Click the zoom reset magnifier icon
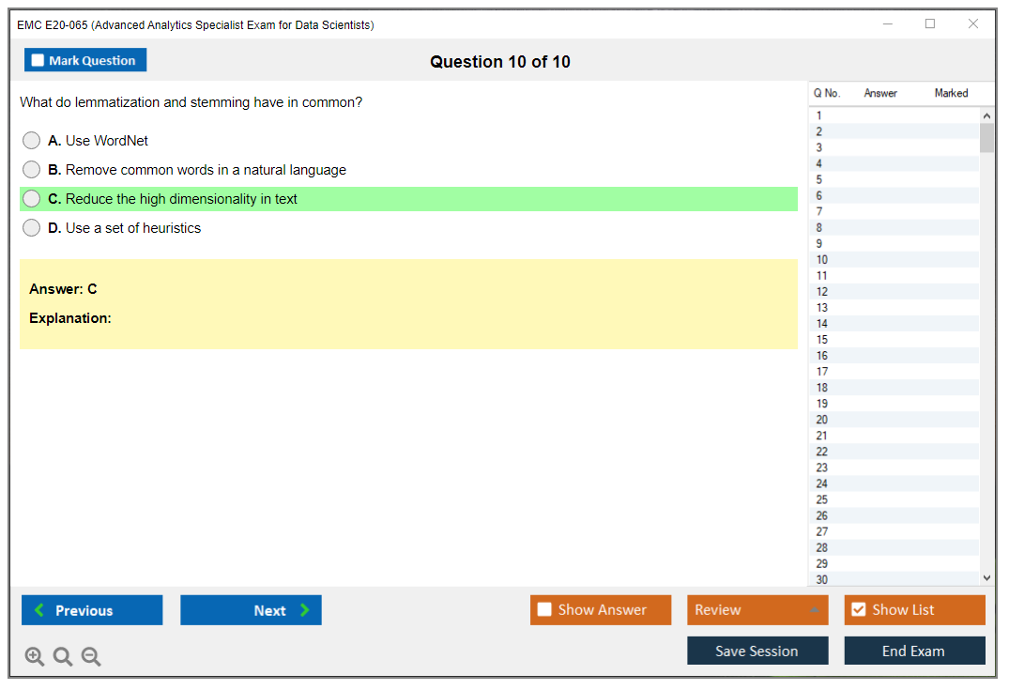This screenshot has height=690, width=1009. [63, 657]
